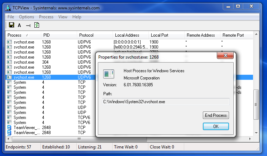
Task: Sort by the Local Port column header
Action: point(166,35)
